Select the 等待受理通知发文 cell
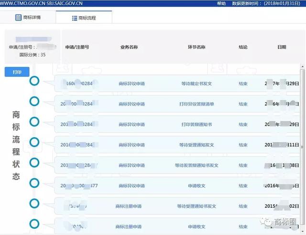Image resolution: width=306 pixels, height=235 pixels. (x=197, y=145)
